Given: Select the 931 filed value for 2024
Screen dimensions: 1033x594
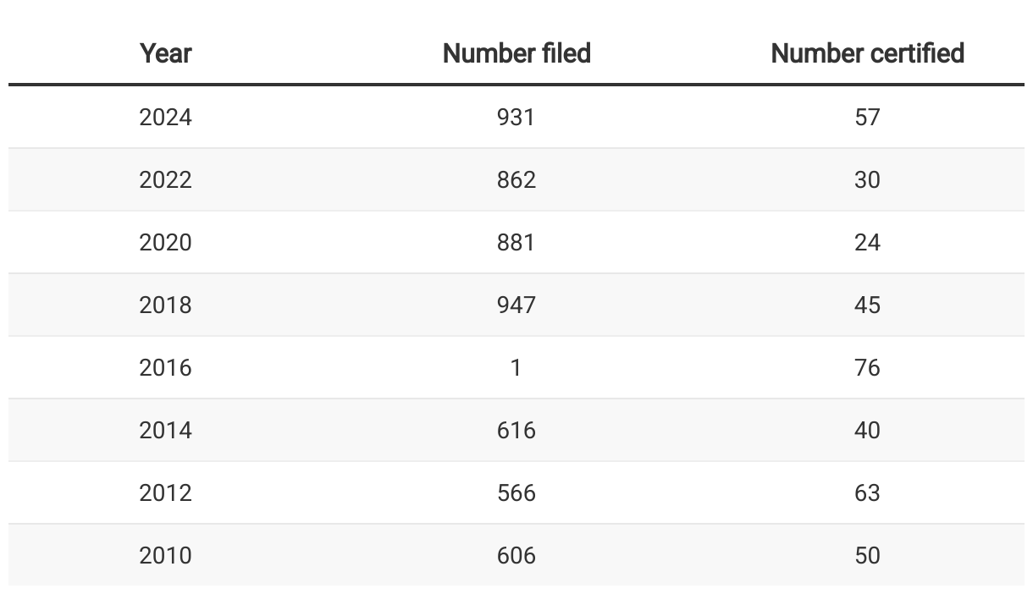Looking at the screenshot, I should point(516,117).
